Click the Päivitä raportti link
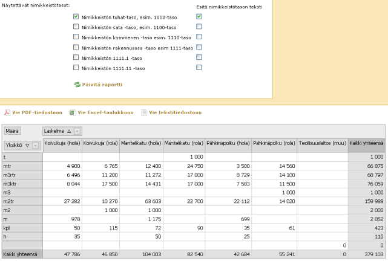The width and height of the screenshot is (388, 261). [x=102, y=85]
